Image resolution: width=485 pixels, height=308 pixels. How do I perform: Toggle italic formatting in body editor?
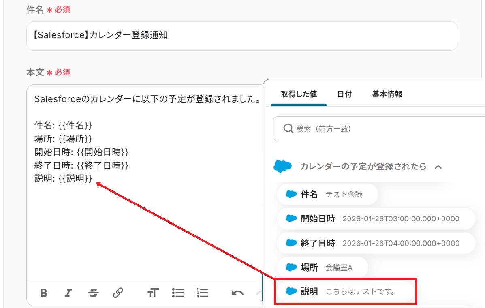pos(68,293)
